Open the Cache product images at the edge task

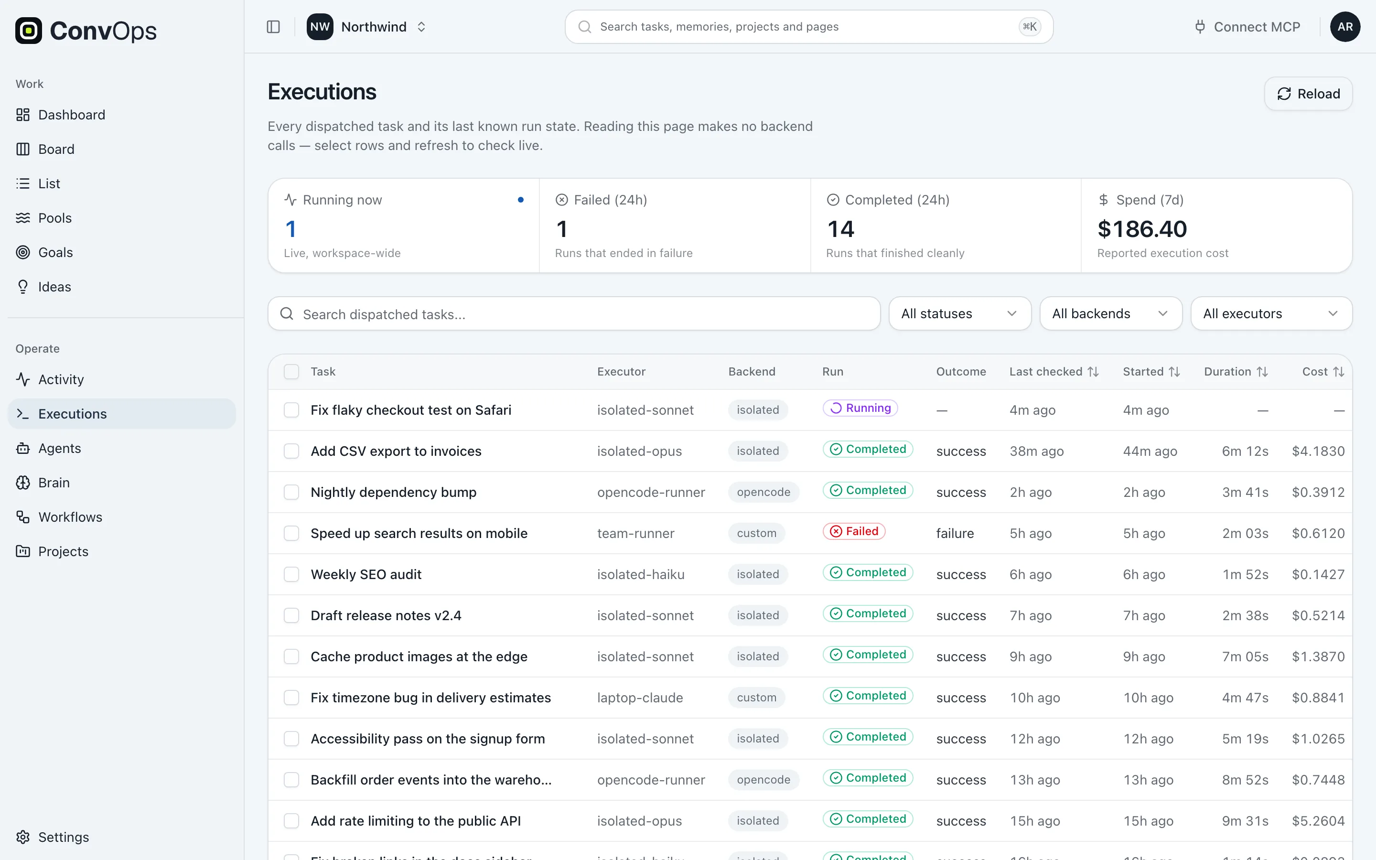pos(419,656)
